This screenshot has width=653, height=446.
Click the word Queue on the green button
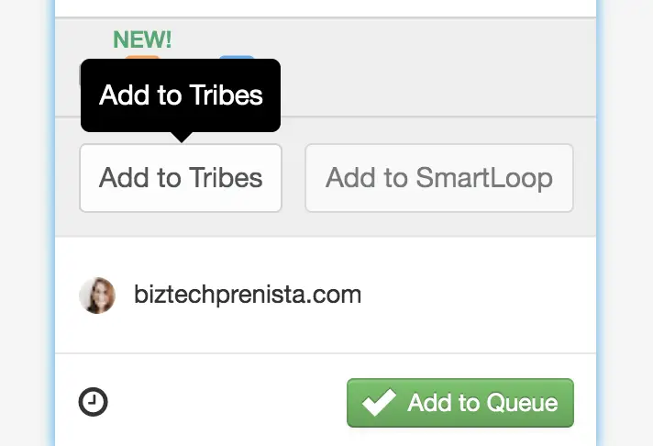click(522, 403)
